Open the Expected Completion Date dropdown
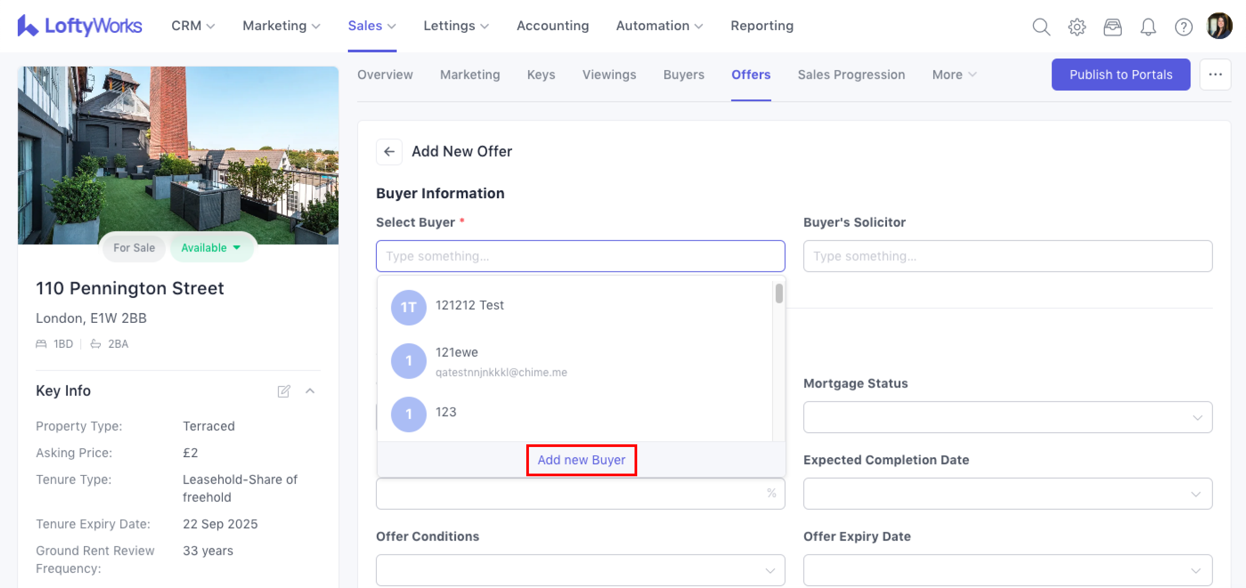The width and height of the screenshot is (1246, 588). pos(1007,493)
